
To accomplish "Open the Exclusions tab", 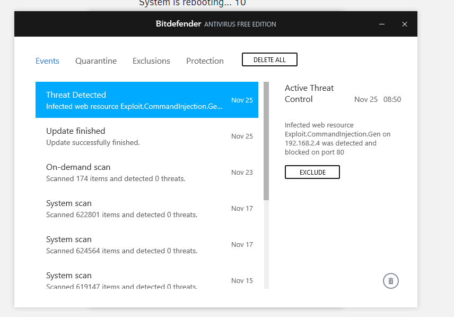I will [151, 61].
